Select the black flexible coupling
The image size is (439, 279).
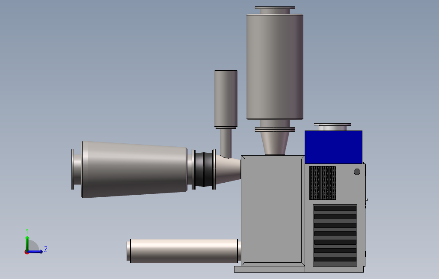pos(204,169)
